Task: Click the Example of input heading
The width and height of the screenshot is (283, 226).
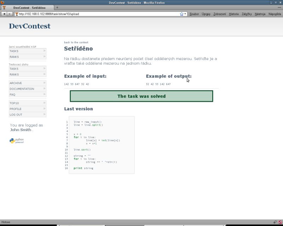Action: 85,76
